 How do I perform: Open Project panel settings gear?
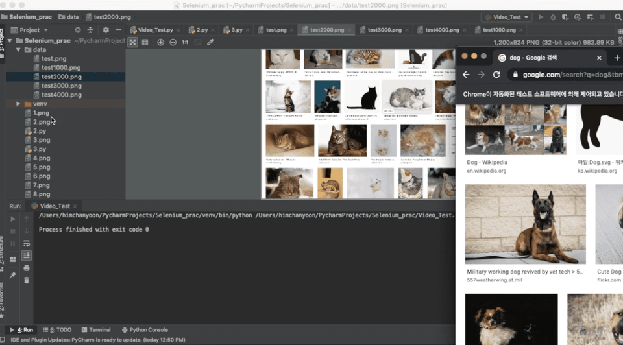pyautogui.click(x=106, y=30)
